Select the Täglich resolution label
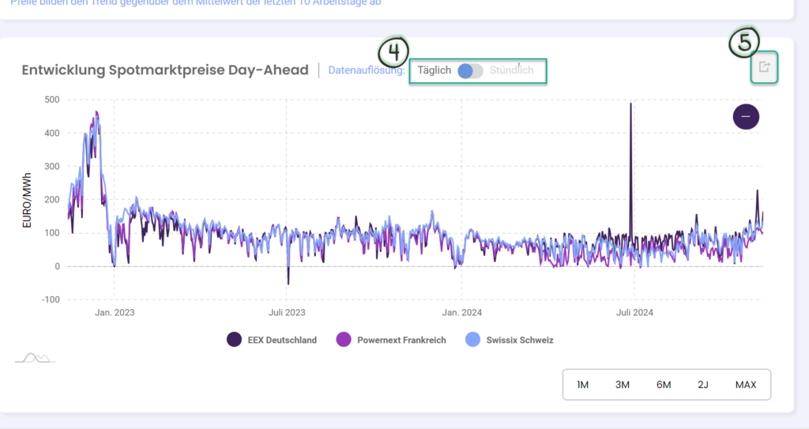This screenshot has height=429, width=809. pos(434,70)
